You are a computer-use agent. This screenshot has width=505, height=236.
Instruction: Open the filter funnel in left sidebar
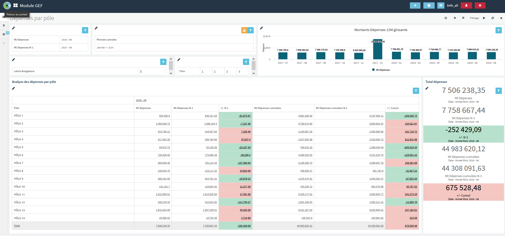(x=4, y=26)
